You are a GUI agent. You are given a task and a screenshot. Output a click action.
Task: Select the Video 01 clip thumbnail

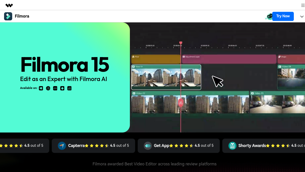[166, 77]
